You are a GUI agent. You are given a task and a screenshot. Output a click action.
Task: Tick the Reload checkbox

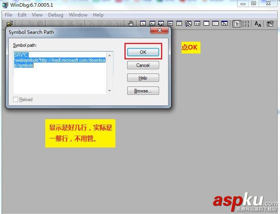coord(15,100)
